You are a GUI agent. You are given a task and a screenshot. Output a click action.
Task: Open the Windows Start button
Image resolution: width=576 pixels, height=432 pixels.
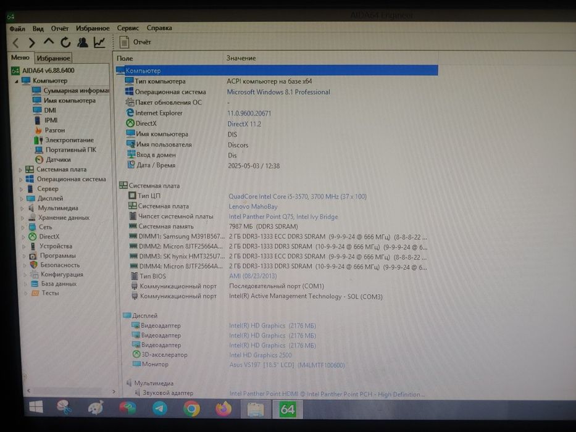pos(36,407)
